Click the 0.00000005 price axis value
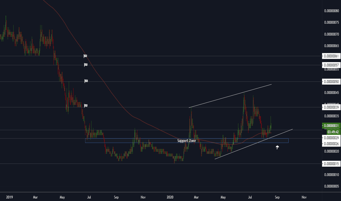341x201 pixels. (331, 186)
